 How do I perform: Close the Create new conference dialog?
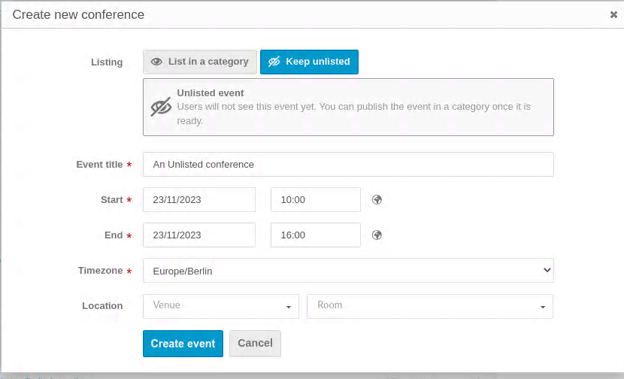[613, 15]
